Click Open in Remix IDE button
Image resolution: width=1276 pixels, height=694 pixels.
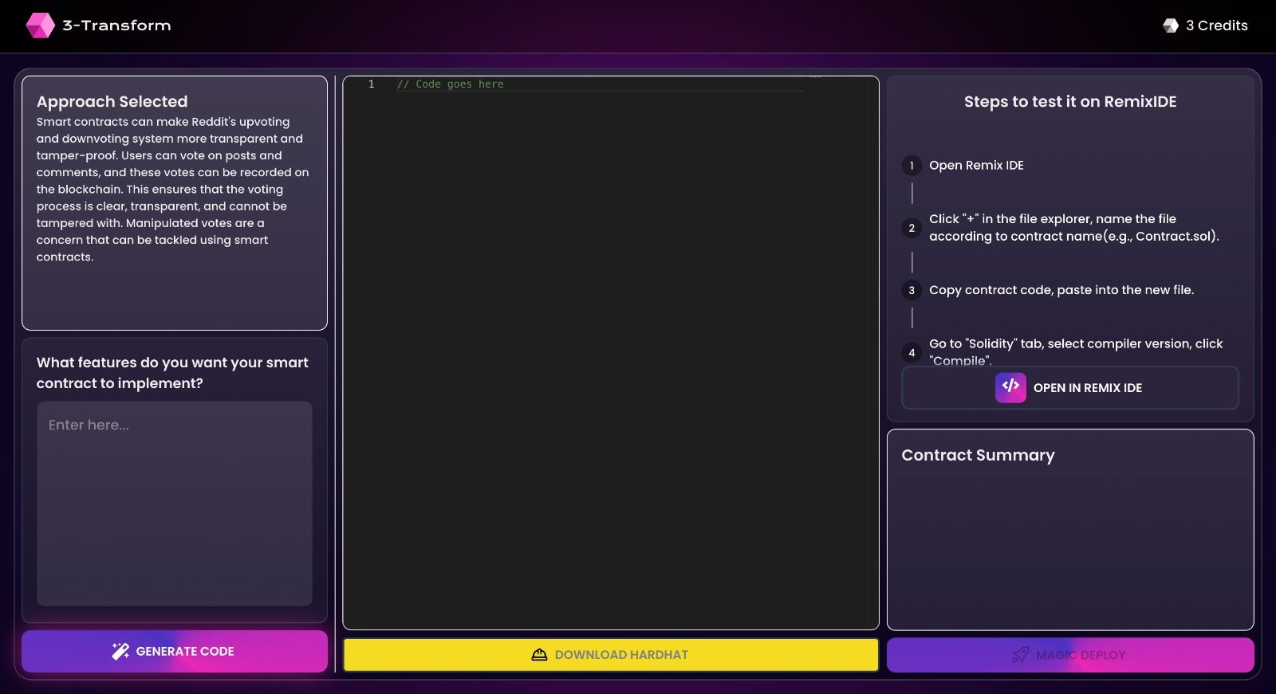(1070, 388)
